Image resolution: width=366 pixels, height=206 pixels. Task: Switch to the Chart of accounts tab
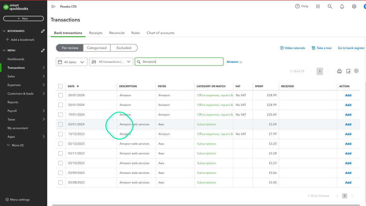pyautogui.click(x=160, y=33)
